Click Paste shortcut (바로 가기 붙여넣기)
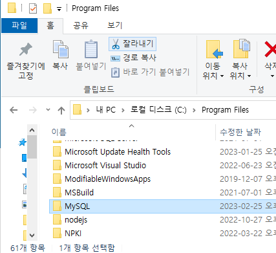This screenshot has width=276, height=253. point(150,72)
